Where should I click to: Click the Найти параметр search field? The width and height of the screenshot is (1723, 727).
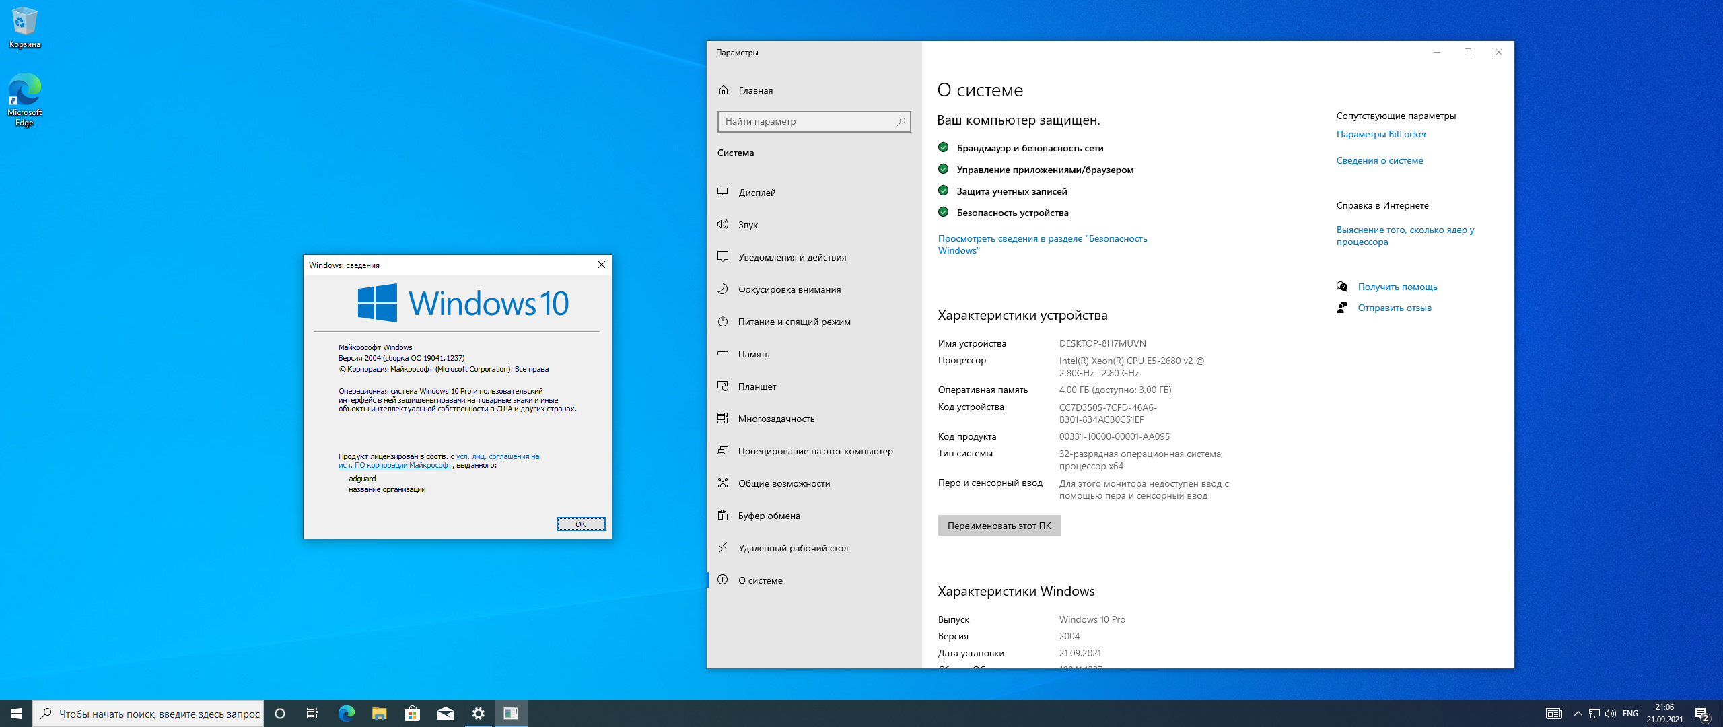tap(814, 122)
